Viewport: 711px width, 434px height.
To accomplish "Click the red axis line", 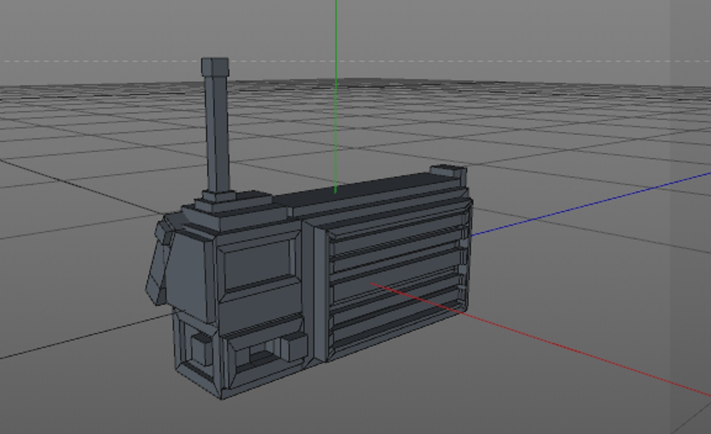I will point(540,340).
